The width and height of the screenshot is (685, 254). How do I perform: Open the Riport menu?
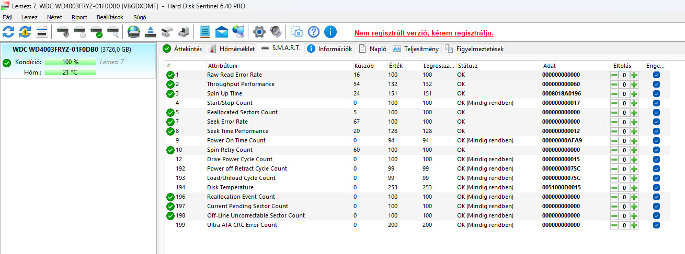click(79, 17)
